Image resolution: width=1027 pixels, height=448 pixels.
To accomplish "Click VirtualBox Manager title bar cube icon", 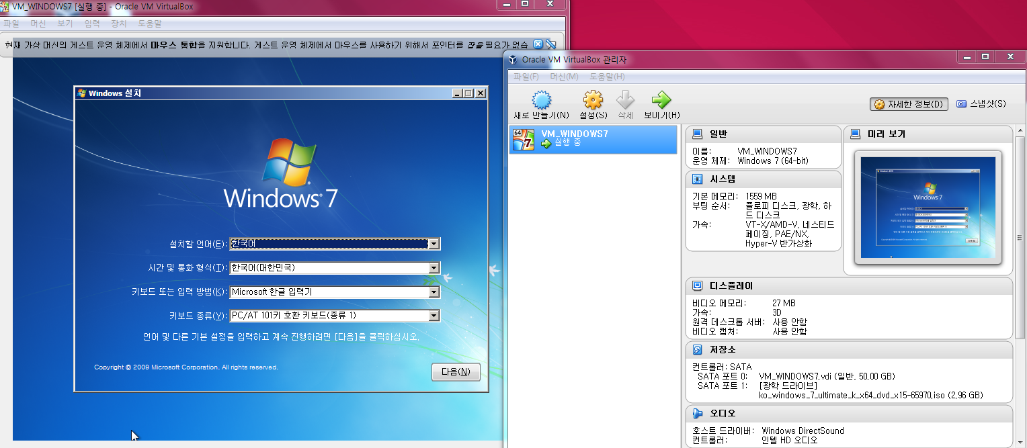I will [x=513, y=60].
